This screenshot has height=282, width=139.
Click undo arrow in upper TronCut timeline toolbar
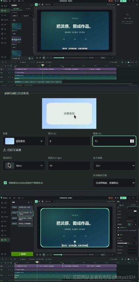click(2, 62)
